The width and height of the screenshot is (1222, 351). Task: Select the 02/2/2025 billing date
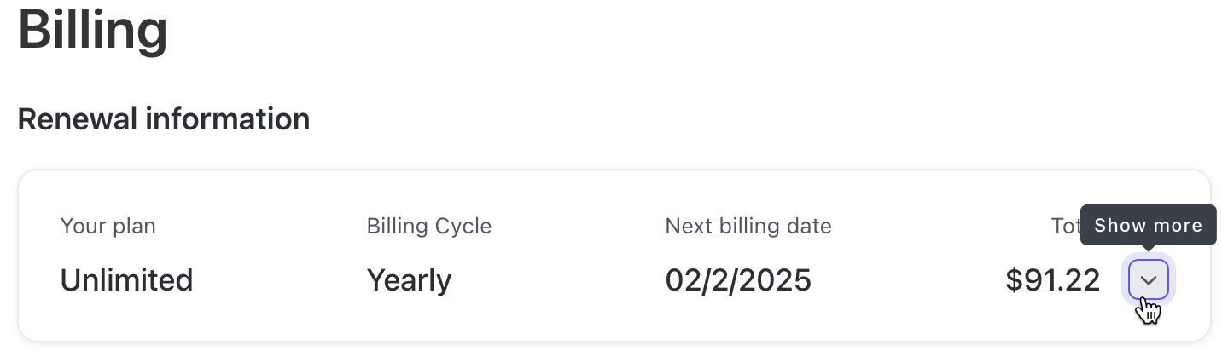(737, 280)
